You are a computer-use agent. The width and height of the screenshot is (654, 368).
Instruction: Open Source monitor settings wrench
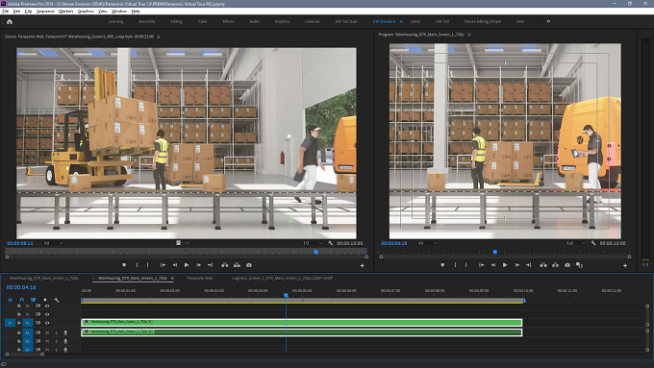click(330, 243)
